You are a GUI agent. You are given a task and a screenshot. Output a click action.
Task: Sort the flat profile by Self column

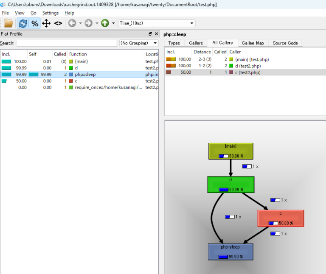33,54
